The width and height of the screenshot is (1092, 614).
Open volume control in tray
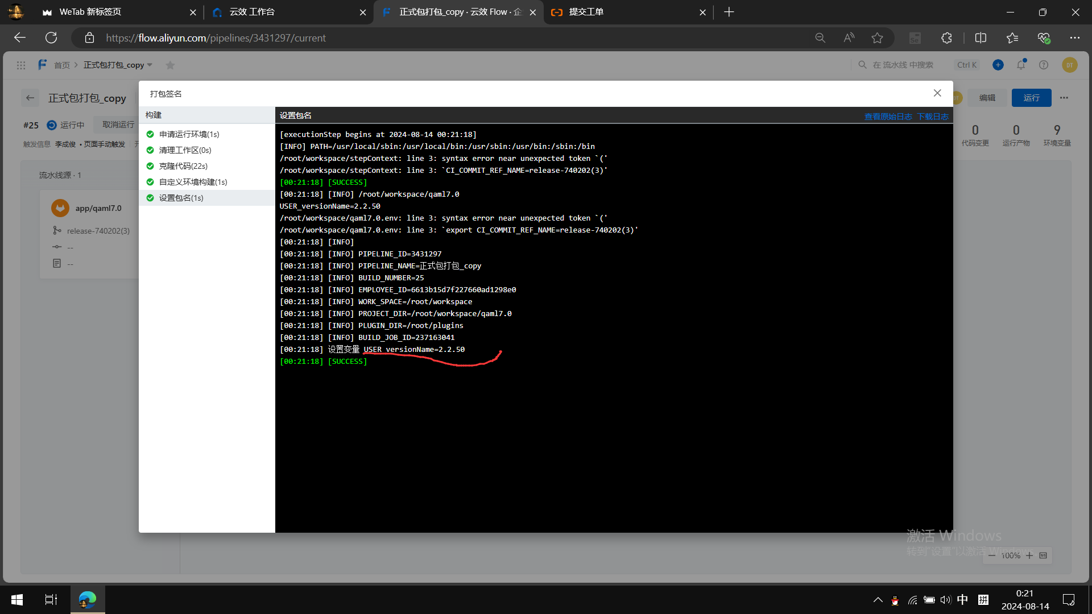(x=945, y=600)
